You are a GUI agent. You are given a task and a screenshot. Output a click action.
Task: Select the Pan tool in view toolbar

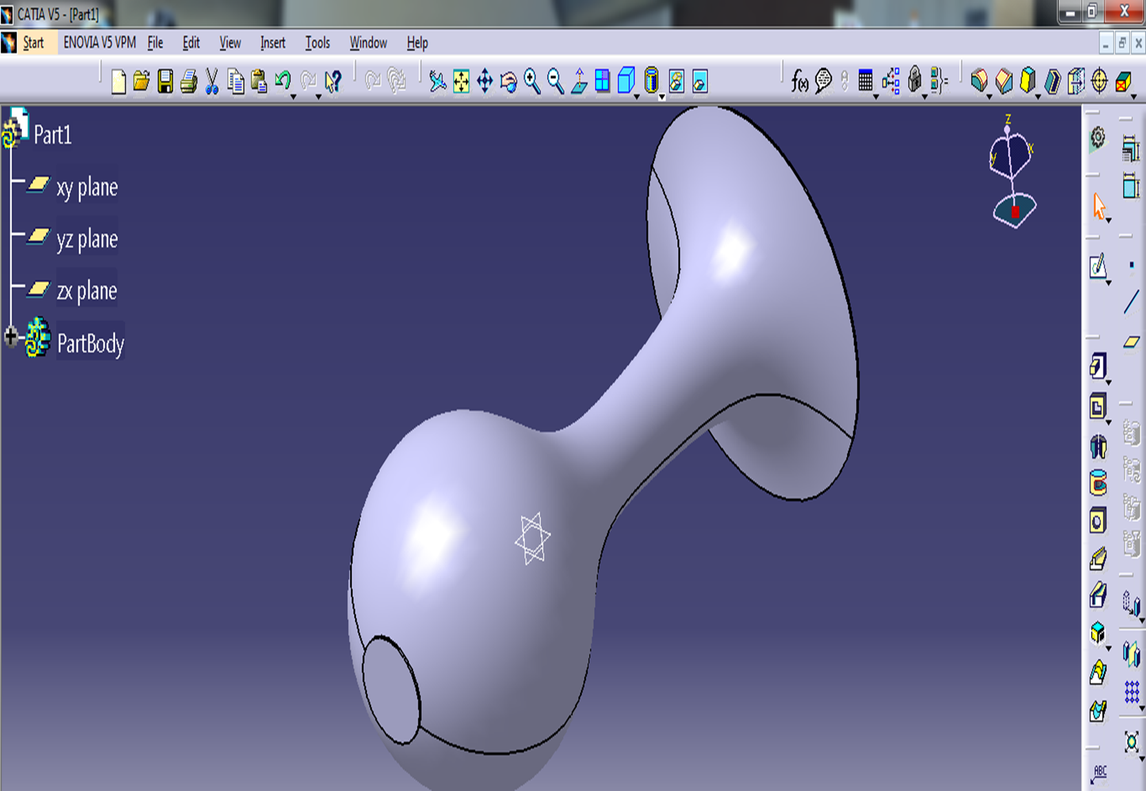[x=485, y=81]
